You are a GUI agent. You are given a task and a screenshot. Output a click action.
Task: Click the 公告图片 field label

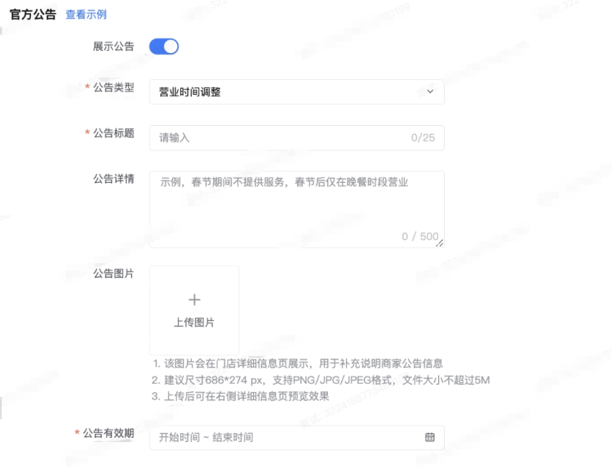coord(113,273)
